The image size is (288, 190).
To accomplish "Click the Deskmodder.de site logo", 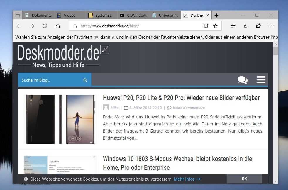I will pos(58,53).
